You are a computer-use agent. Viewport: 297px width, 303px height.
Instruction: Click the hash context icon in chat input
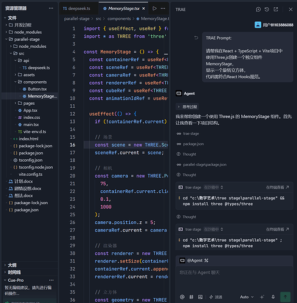point(191,297)
